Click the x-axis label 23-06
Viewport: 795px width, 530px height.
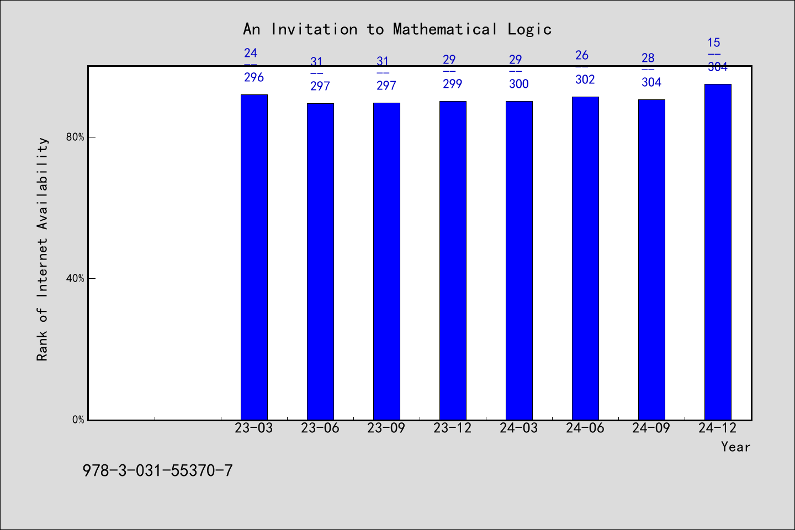coord(320,428)
